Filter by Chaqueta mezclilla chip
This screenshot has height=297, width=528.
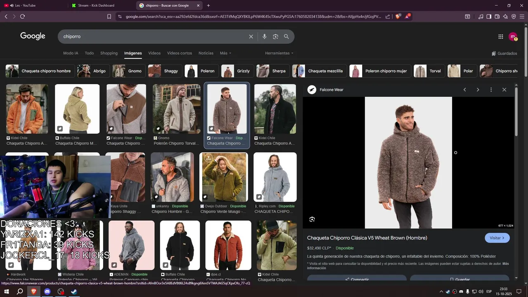coord(320,71)
